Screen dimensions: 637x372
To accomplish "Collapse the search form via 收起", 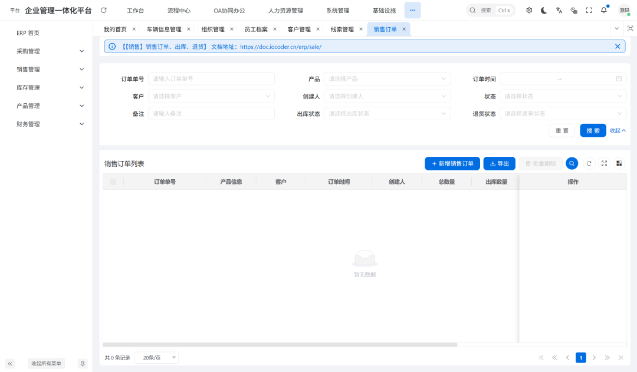I will tap(617, 130).
